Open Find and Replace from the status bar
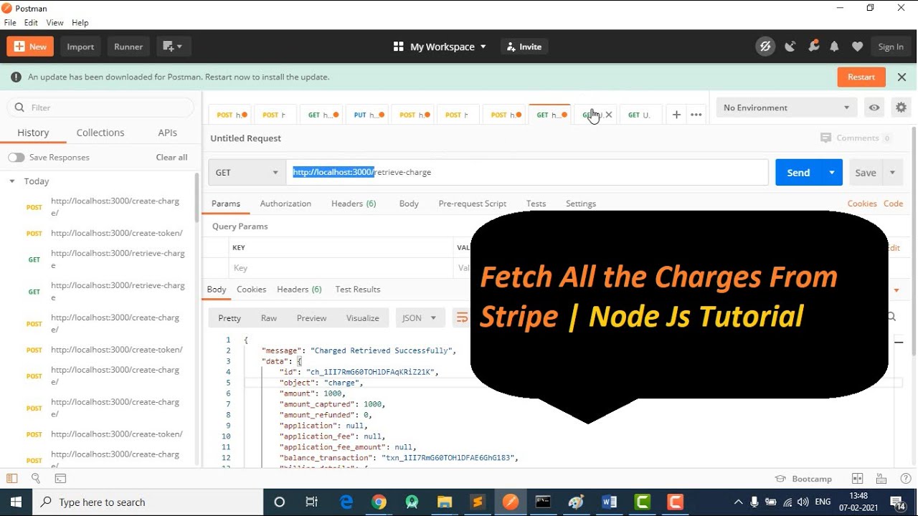 (36, 478)
